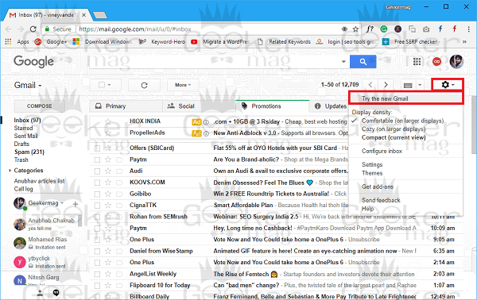Click the refresh inbox button
477x300 pixels.
click(x=144, y=85)
